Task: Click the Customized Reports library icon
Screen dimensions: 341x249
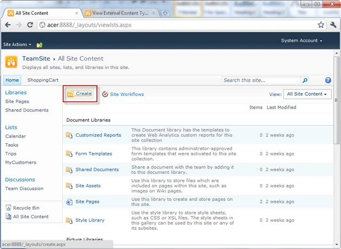Action: click(69, 135)
